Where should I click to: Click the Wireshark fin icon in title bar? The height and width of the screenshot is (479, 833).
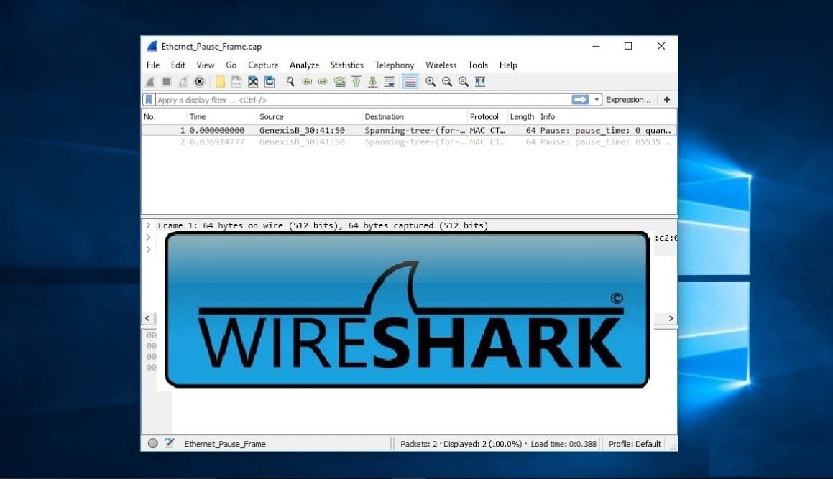[x=152, y=46]
